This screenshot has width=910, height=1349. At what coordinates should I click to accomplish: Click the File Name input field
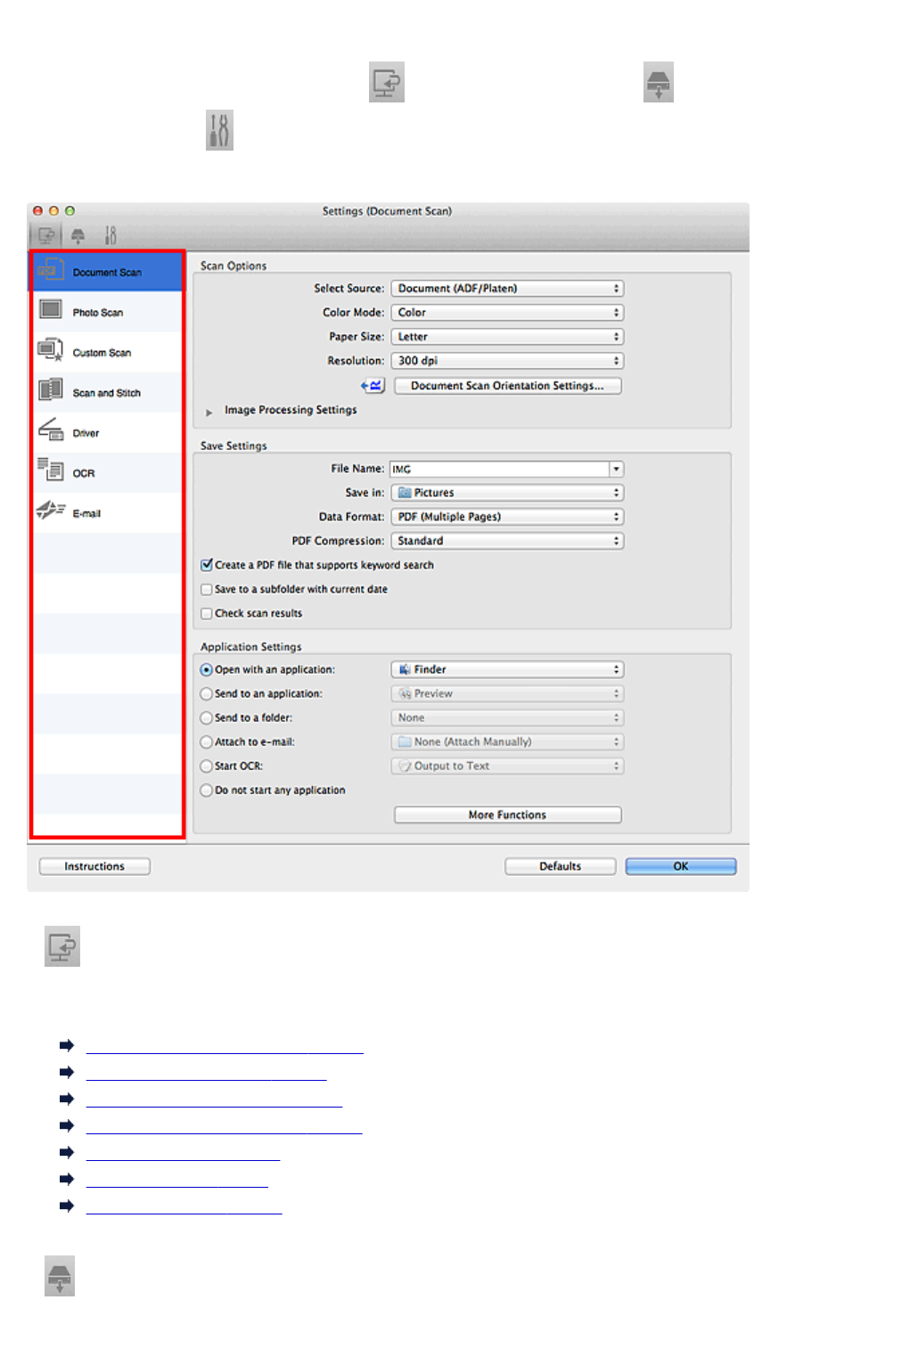coord(499,469)
